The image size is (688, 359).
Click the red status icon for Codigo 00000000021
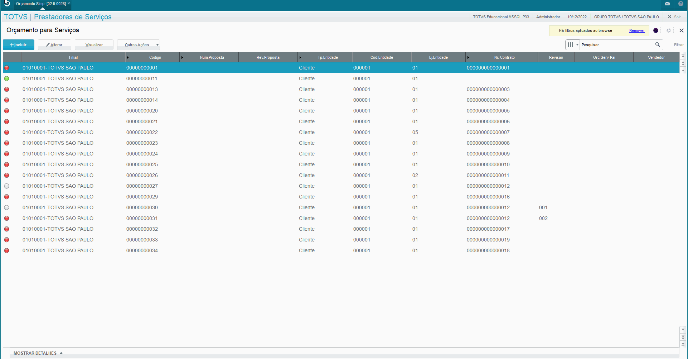point(7,121)
